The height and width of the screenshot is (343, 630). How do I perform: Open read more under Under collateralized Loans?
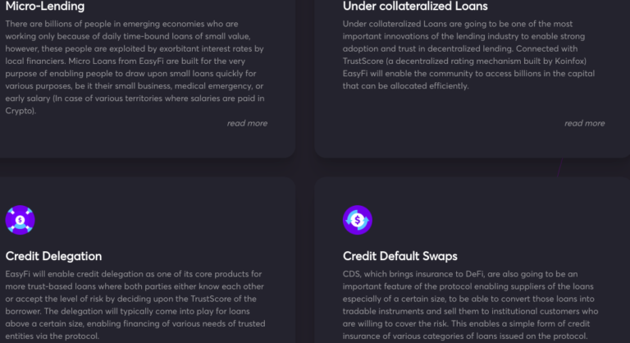pos(585,123)
